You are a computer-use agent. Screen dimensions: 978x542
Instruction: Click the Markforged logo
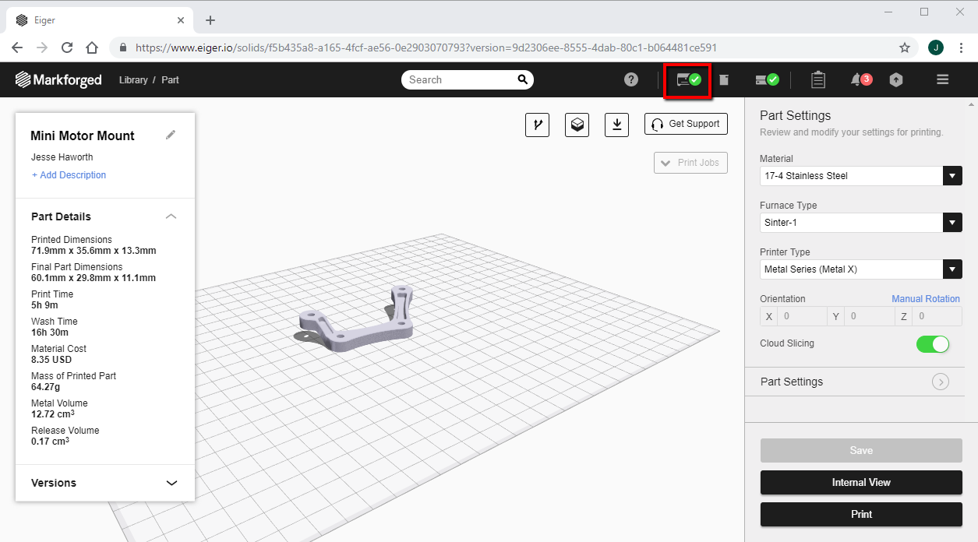[x=58, y=79]
